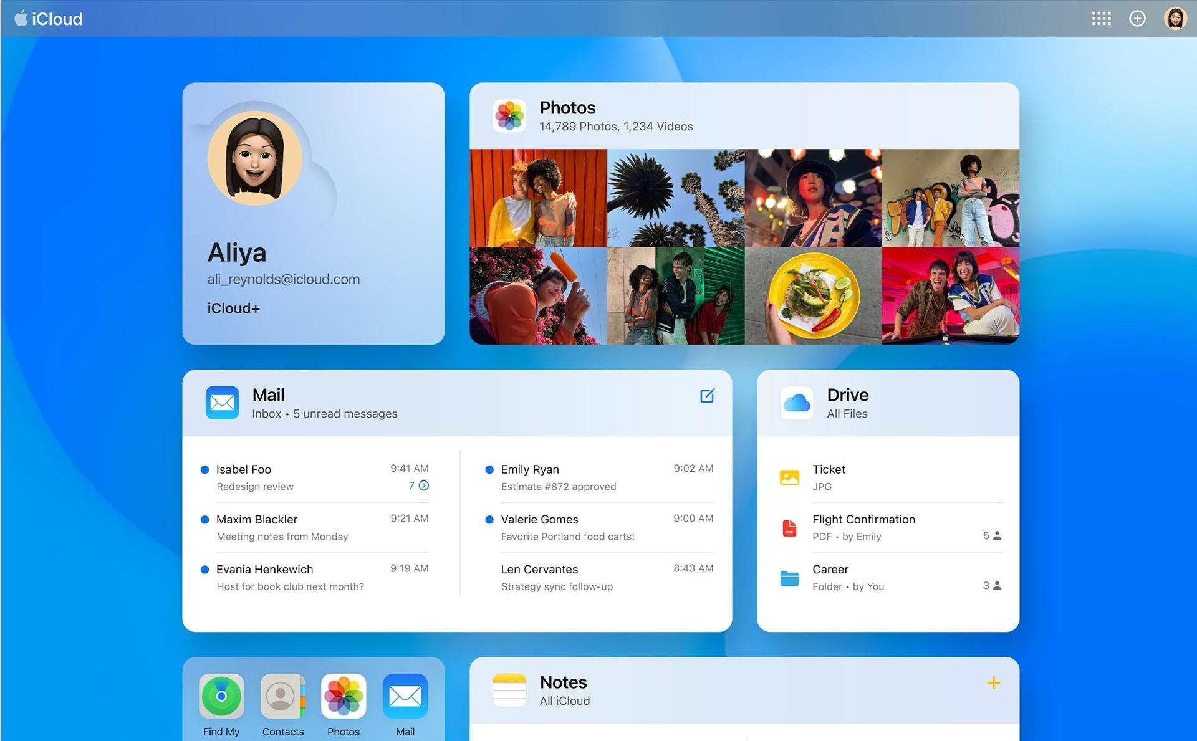Open photo of person holding popsicle
Screen dimensions: 1197x741
pos(538,295)
